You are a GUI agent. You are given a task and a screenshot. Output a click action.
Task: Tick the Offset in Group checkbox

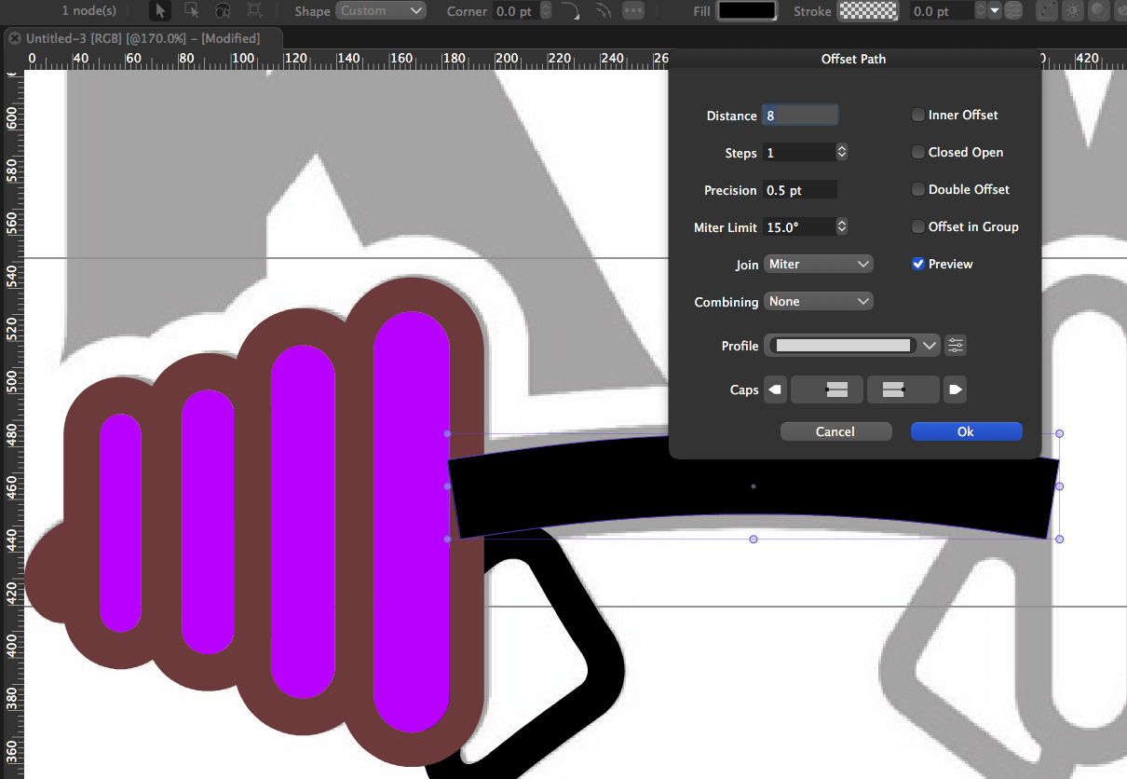tap(918, 226)
